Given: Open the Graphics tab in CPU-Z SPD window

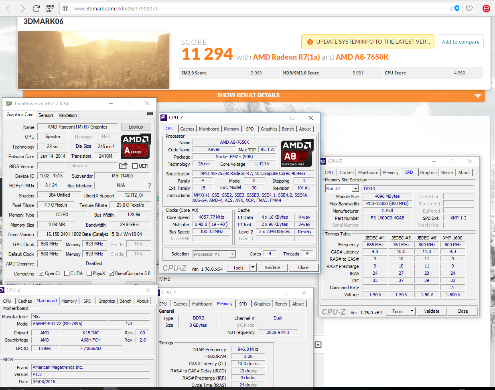Looking at the screenshot, I should pyautogui.click(x=428, y=173).
